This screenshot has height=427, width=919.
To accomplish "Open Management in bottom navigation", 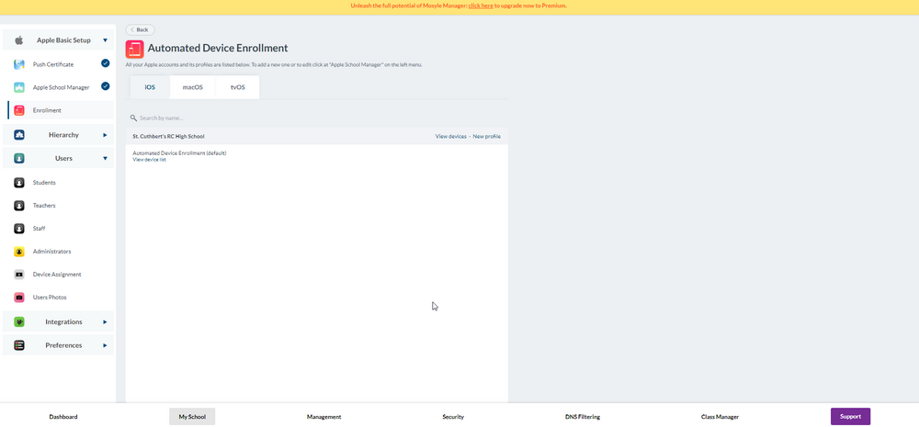I will [323, 417].
